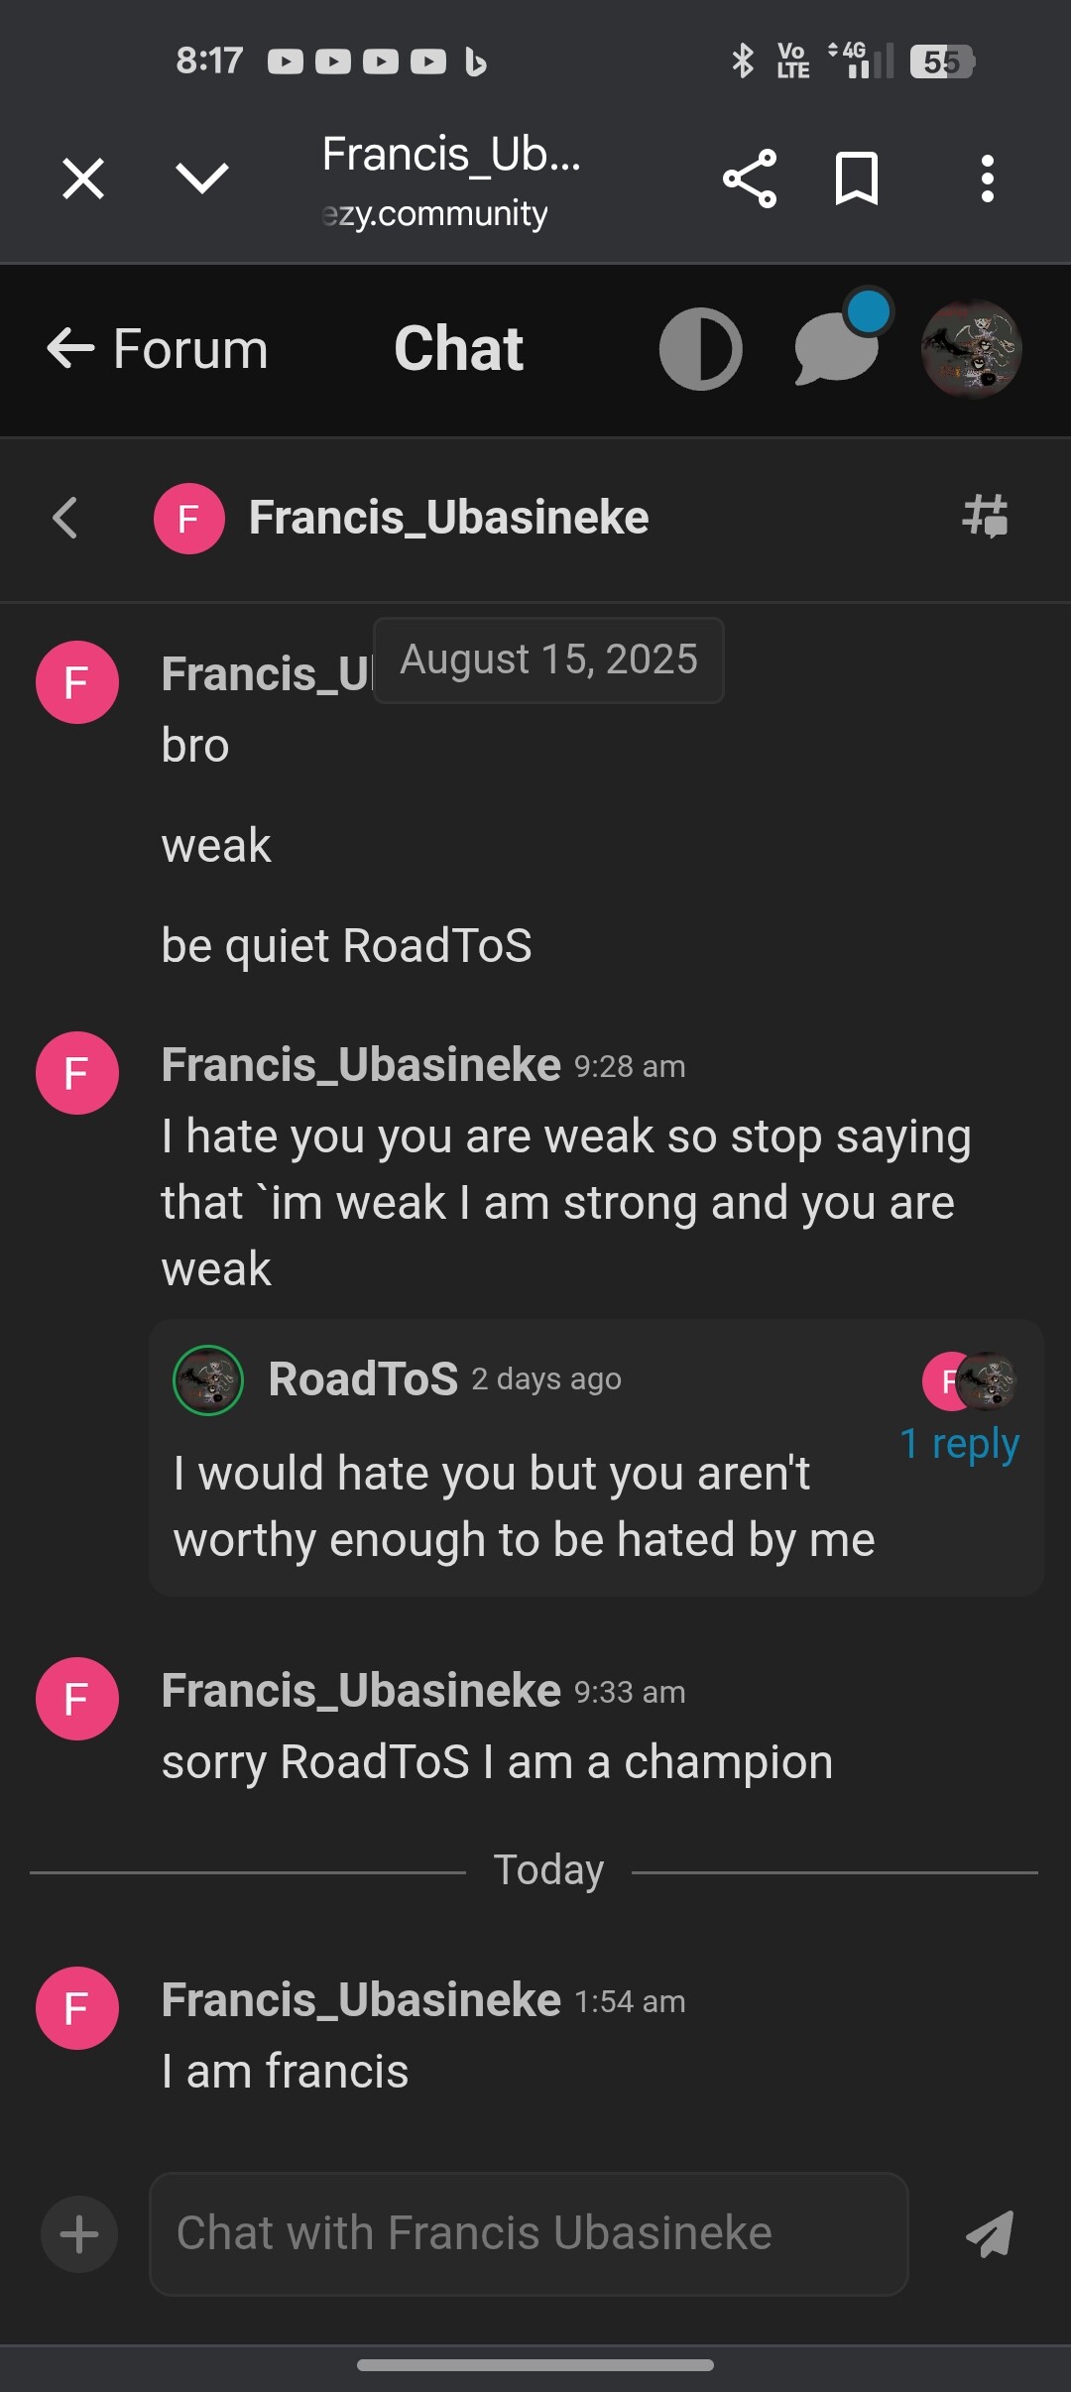Return to Forum link
The height and width of the screenshot is (2392, 1071).
point(158,349)
